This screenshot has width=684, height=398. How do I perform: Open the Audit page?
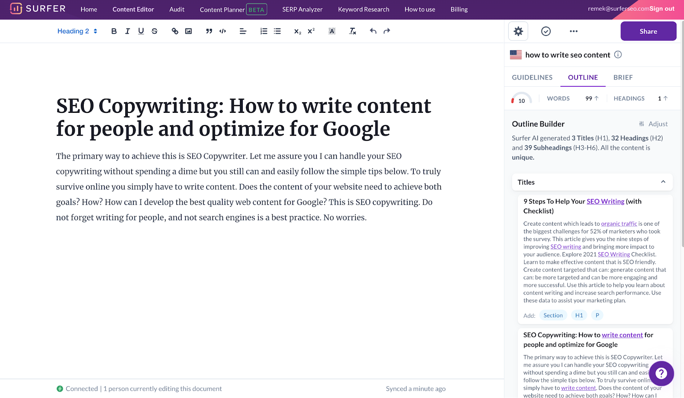click(177, 9)
